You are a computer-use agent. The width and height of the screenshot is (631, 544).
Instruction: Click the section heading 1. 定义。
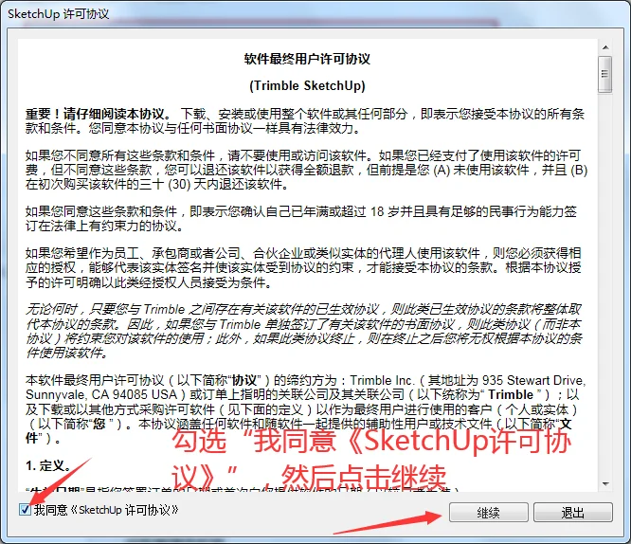[x=48, y=466]
